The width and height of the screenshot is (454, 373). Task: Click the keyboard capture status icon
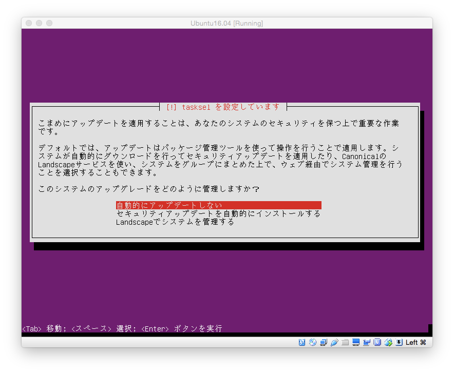[x=399, y=342]
